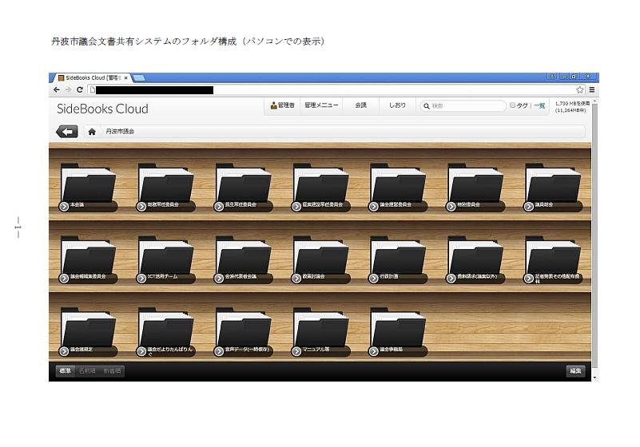Viewport: 640px width, 447px height.
Task: Select the 名前順 sort tab
Action: tap(87, 370)
